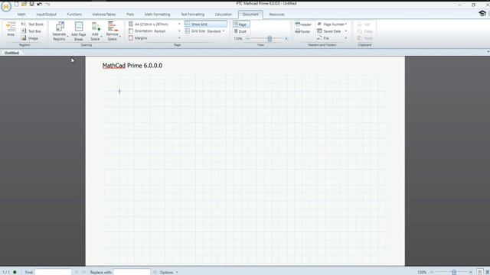Expand the Page Number dropdown arrow
Image resolution: width=490 pixels, height=275 pixels.
click(x=346, y=24)
